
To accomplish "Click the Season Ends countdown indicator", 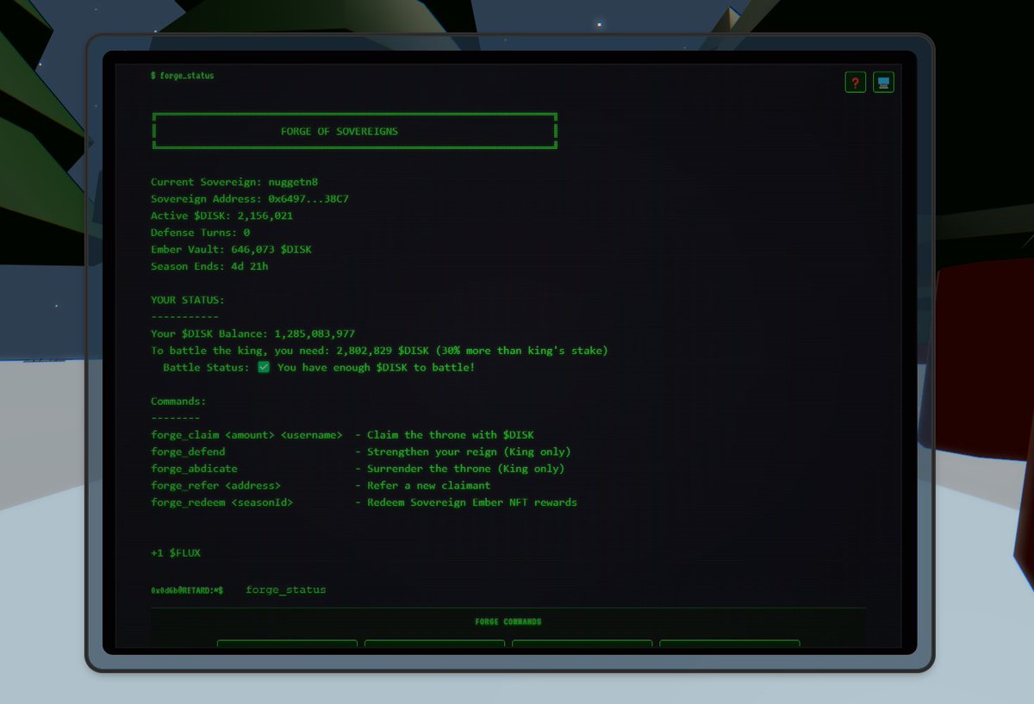I will pyautogui.click(x=209, y=266).
